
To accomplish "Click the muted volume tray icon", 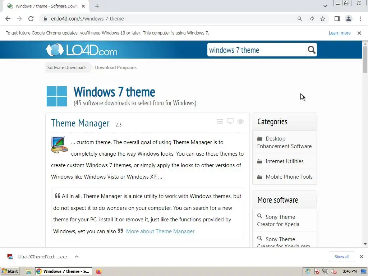I will coord(333,272).
